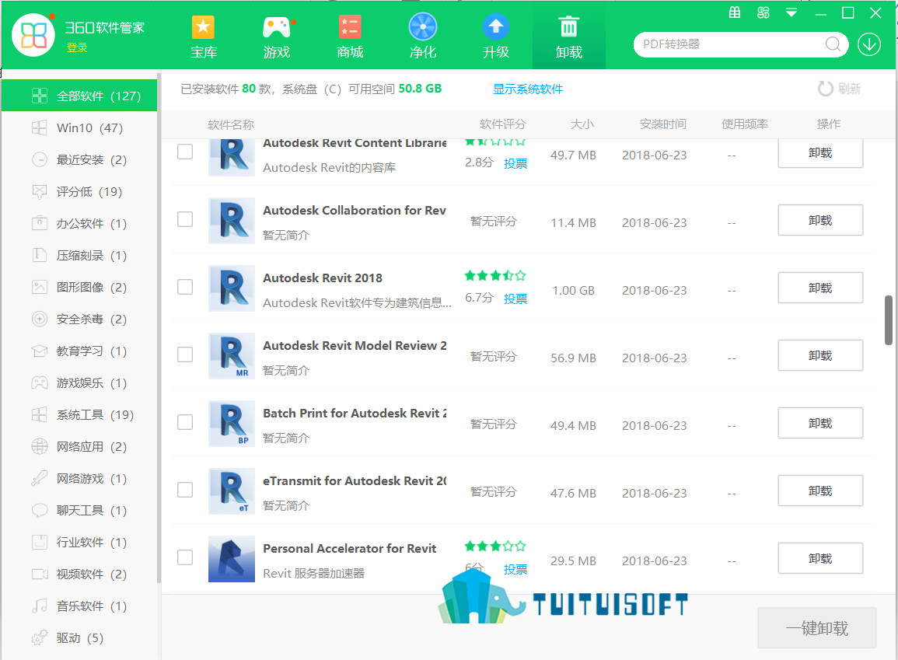This screenshot has width=898, height=660.
Task: Switch to the 净化 cleanup tab
Action: 423,37
